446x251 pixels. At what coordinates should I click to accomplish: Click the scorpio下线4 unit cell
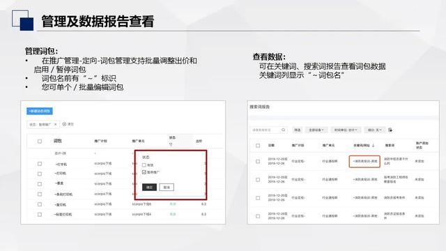point(141,214)
